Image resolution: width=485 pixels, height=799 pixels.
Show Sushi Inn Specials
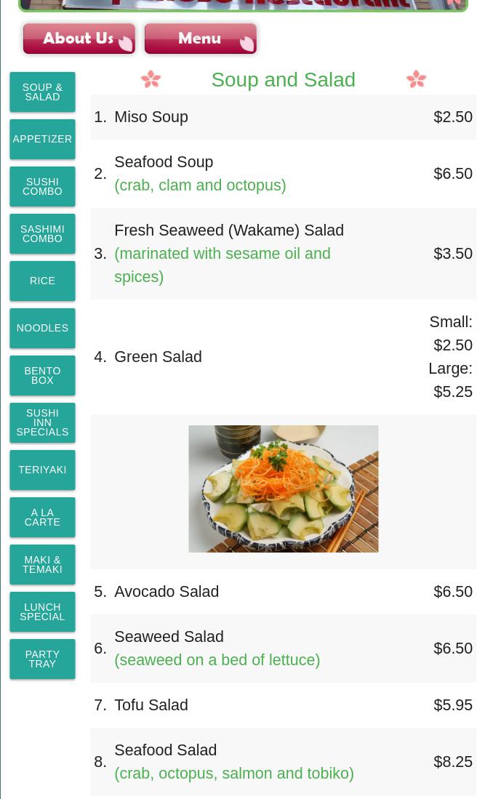[x=42, y=422]
